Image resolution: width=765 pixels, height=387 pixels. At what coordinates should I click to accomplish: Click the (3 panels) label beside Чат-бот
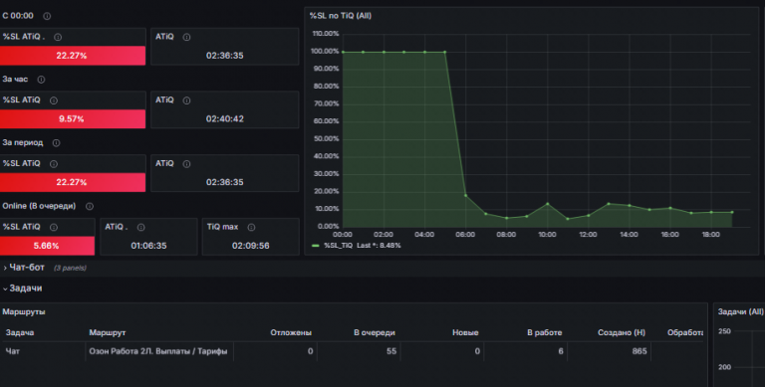70,268
